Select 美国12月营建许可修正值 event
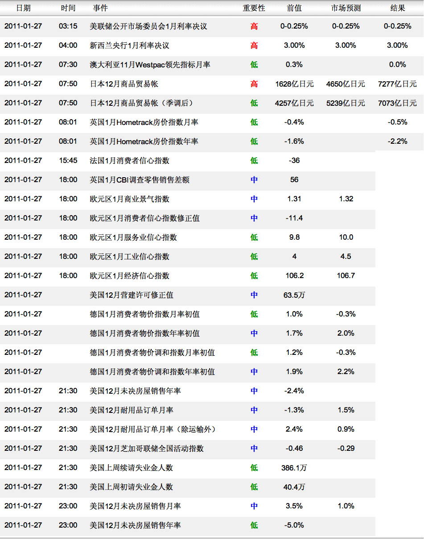The height and width of the screenshot is (541, 424). point(132,295)
